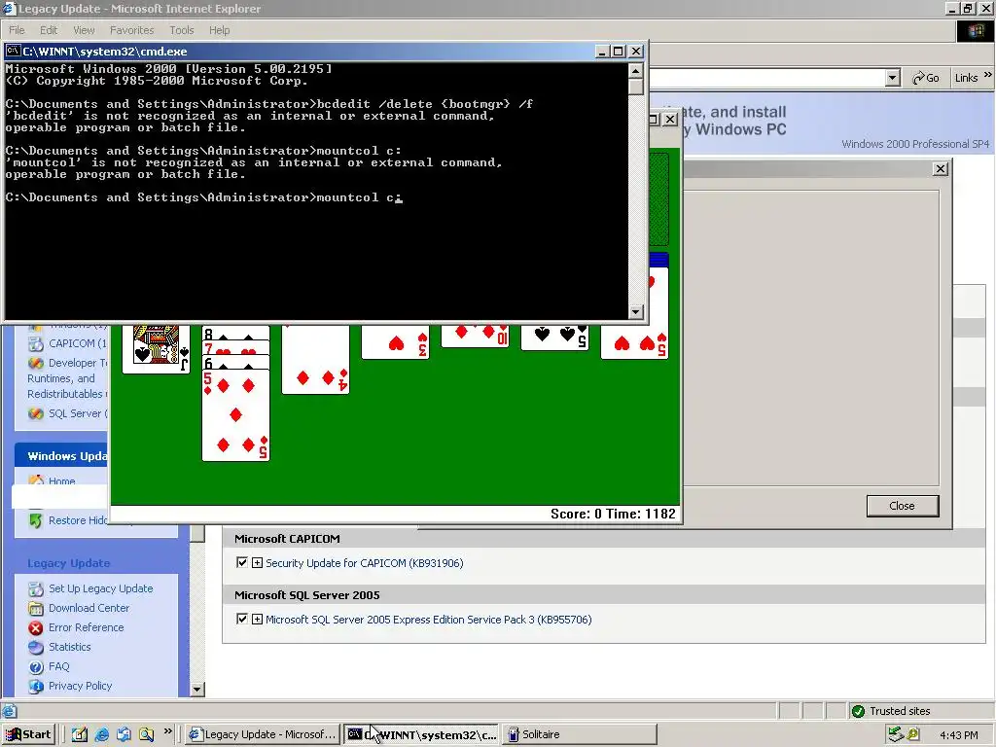Open the Privacy Policy link
Screen dimensions: 996x747
pyautogui.click(x=80, y=686)
